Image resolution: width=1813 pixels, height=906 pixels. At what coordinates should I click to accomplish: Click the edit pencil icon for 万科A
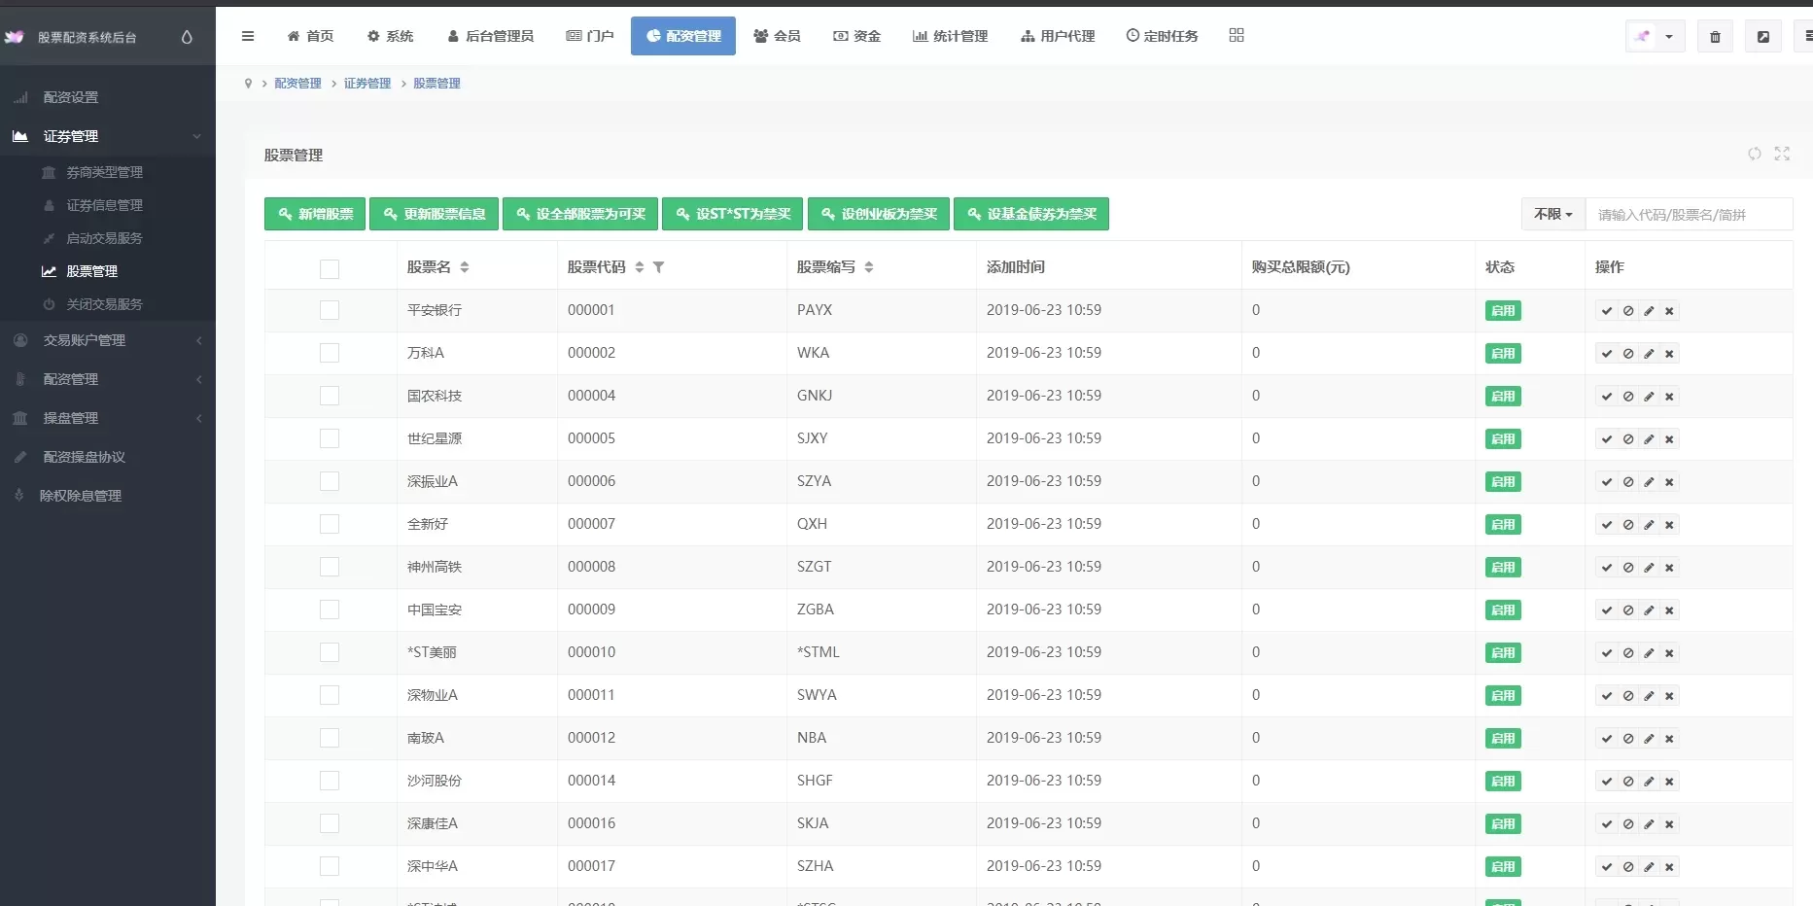click(1649, 354)
